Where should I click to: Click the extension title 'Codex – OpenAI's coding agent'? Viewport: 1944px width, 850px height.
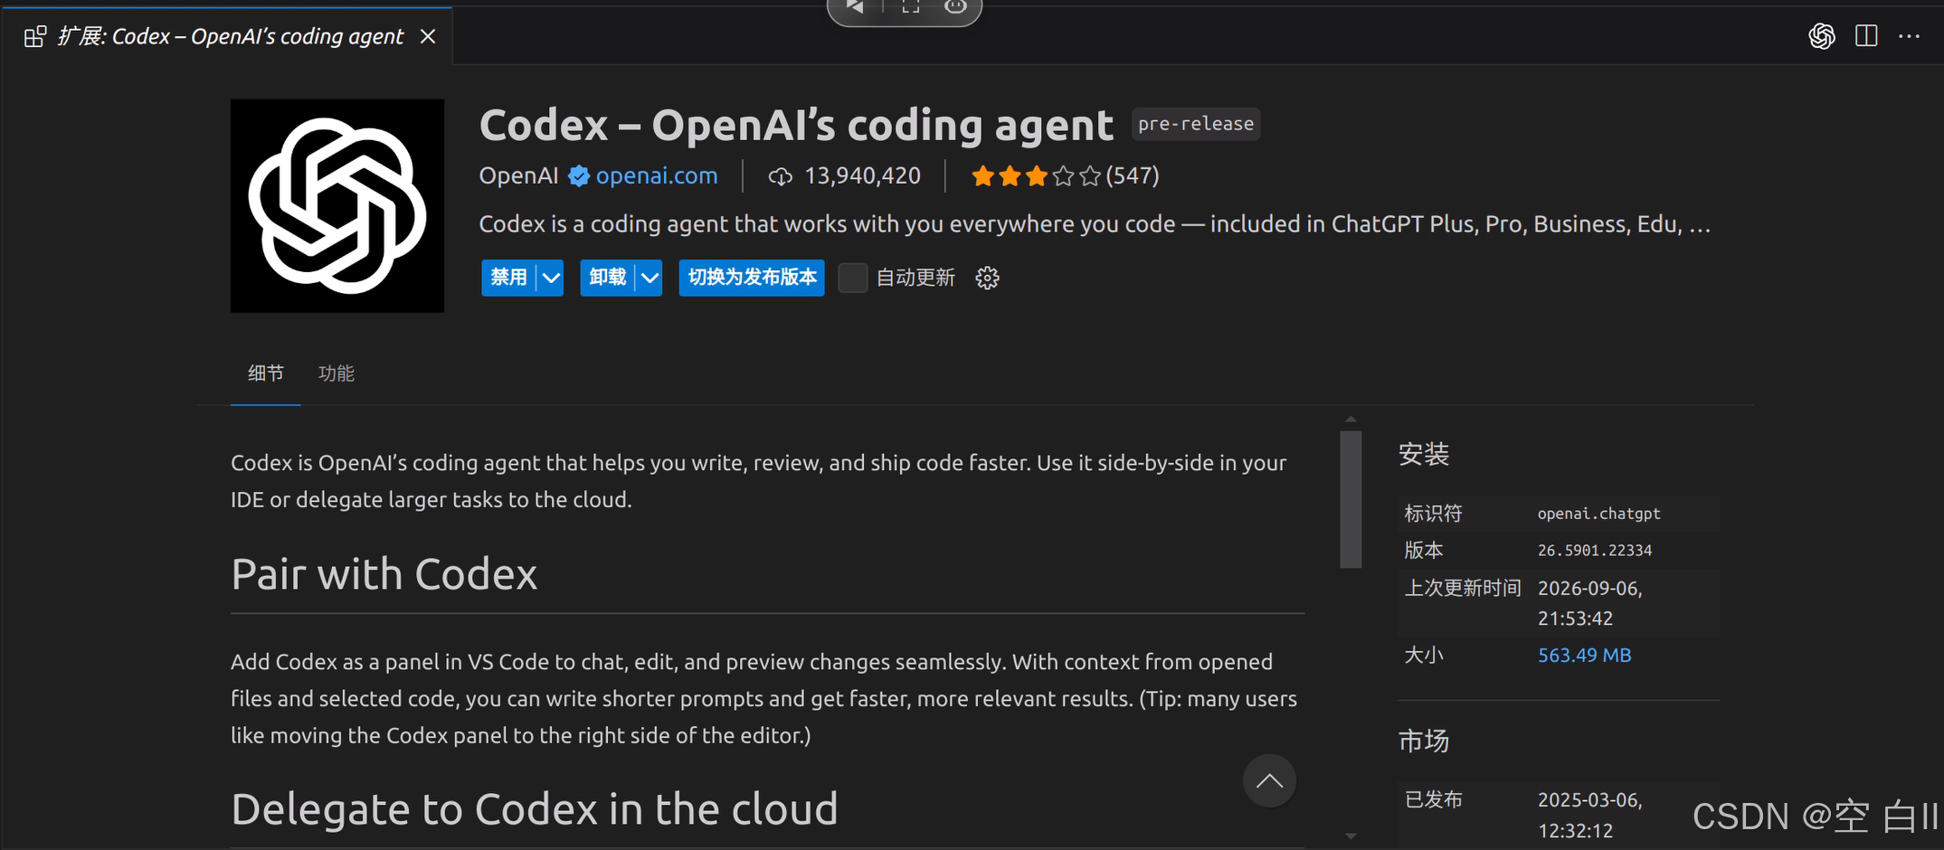tap(796, 125)
